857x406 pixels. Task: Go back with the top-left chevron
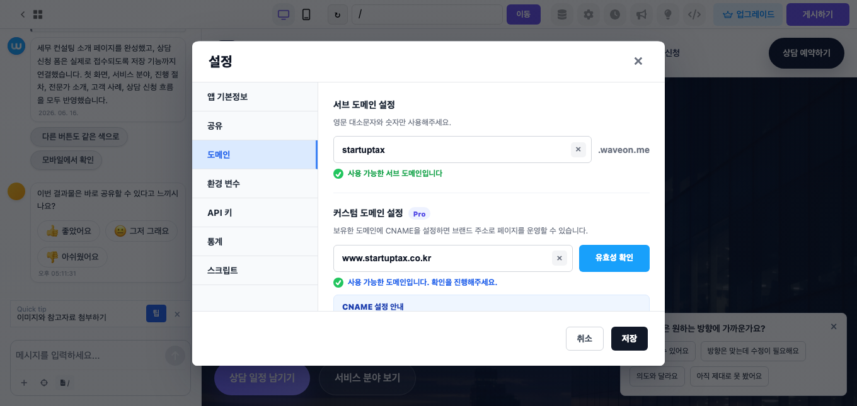tap(23, 14)
